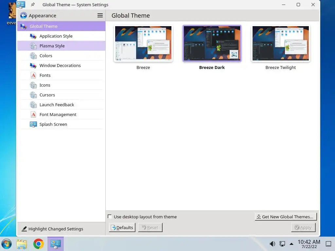Click the preview overlay icon on Breeze Dark thumbnail
The height and width of the screenshot is (251, 335).
tap(234, 55)
